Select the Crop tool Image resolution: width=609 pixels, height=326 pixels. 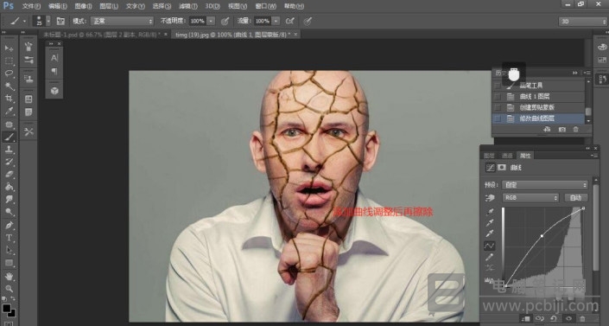point(9,99)
